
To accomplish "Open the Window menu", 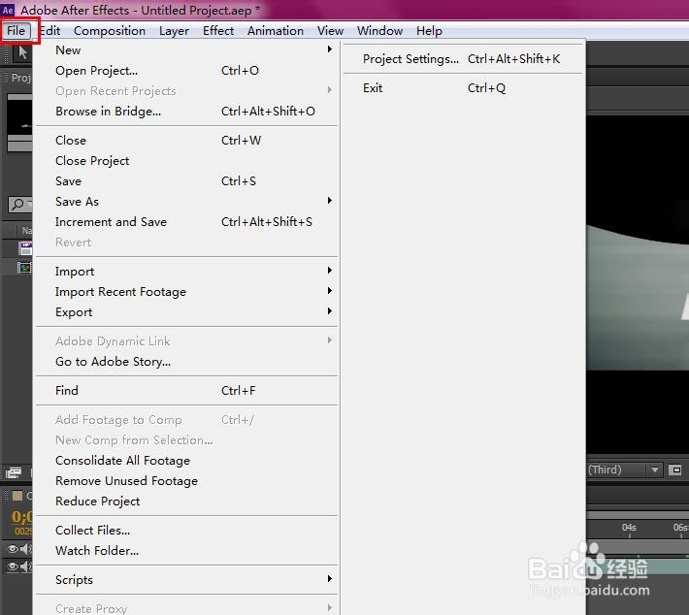I will coord(379,31).
